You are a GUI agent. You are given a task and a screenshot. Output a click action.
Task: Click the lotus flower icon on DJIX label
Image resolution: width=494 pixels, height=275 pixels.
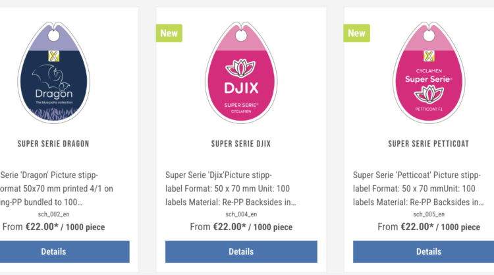240,68
